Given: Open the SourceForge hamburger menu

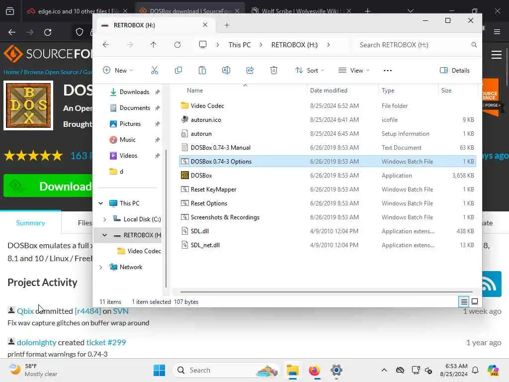Looking at the screenshot, I should coord(497,55).
